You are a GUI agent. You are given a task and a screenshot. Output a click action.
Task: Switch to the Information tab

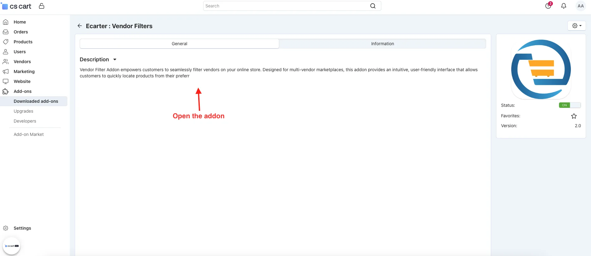tap(383, 44)
